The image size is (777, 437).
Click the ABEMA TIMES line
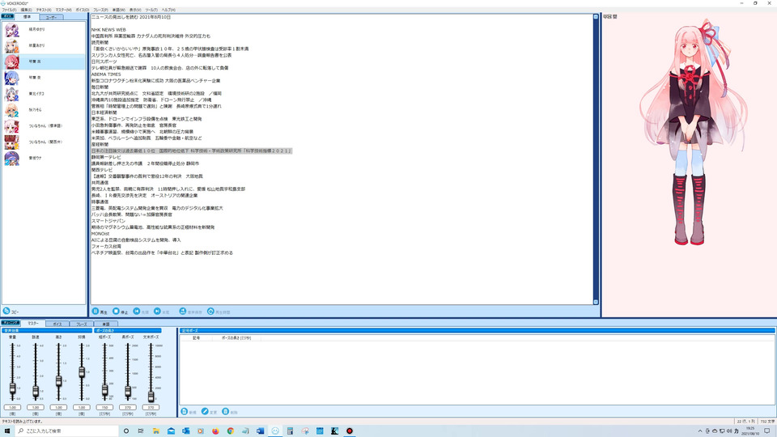[x=106, y=74]
